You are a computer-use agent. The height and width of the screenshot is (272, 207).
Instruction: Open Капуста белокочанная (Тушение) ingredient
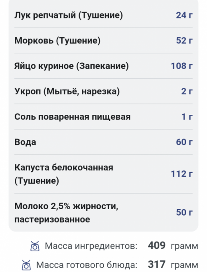click(x=103, y=174)
